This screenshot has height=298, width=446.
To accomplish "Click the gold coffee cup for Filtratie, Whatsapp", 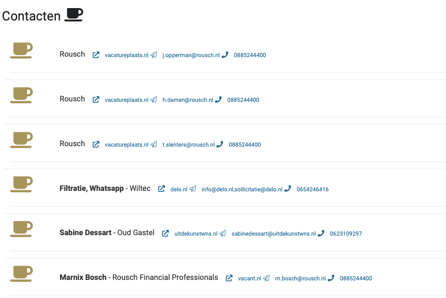I will click(x=21, y=184).
